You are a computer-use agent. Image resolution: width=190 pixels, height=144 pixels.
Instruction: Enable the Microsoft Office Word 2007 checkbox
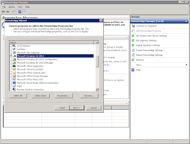click(11, 79)
